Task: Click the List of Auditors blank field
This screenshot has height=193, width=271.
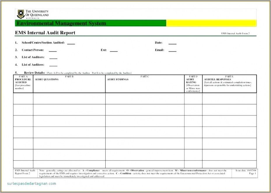Action: point(53,58)
